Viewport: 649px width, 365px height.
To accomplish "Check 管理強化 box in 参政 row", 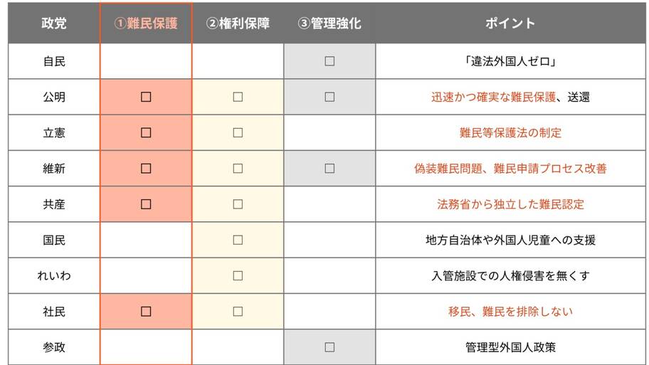I will (329, 347).
